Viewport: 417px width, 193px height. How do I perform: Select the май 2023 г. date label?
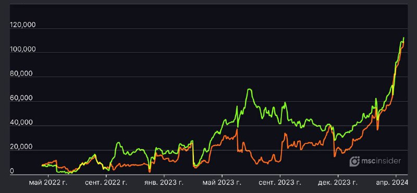pos(222,183)
